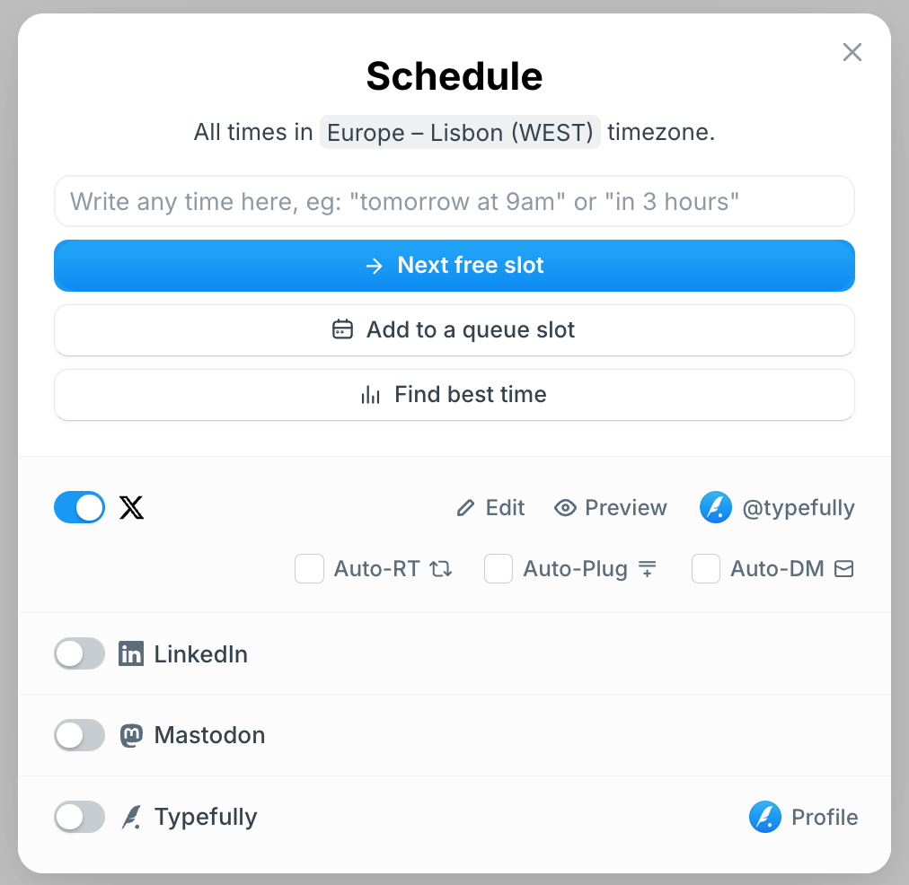Click the schedule time input field
909x885 pixels.
(x=454, y=201)
